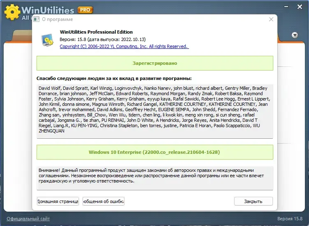The width and height of the screenshot is (309, 226).
Task: Click the Версия 15.8 label in footer
Action: pos(290,219)
